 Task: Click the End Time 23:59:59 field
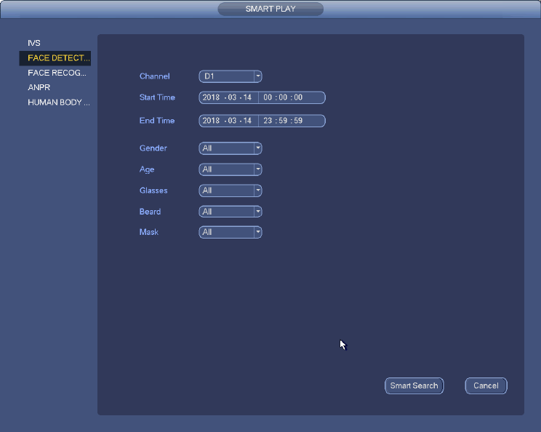point(292,121)
